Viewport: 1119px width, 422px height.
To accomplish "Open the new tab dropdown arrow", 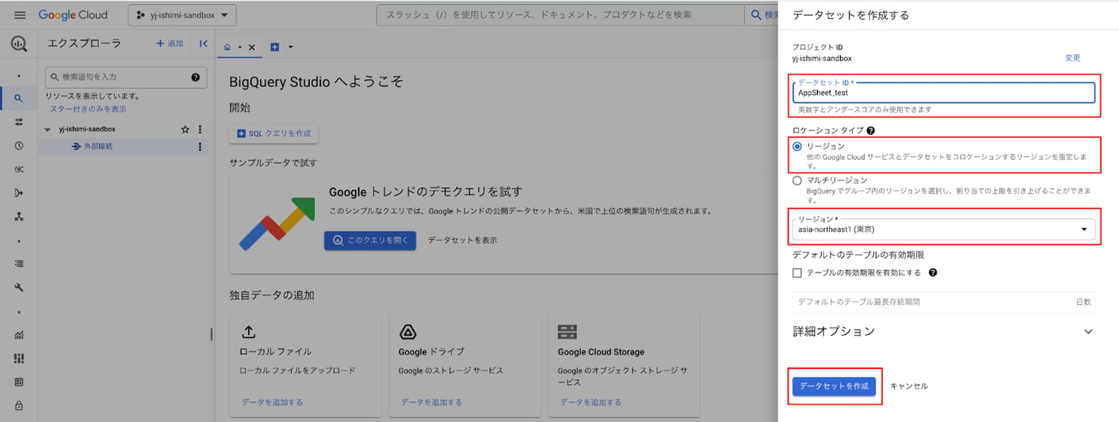I will [x=290, y=48].
